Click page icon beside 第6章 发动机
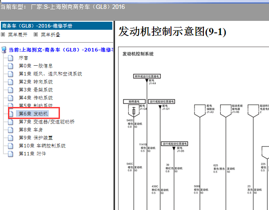The width and height of the screenshot is (269, 210). click(x=11, y=114)
